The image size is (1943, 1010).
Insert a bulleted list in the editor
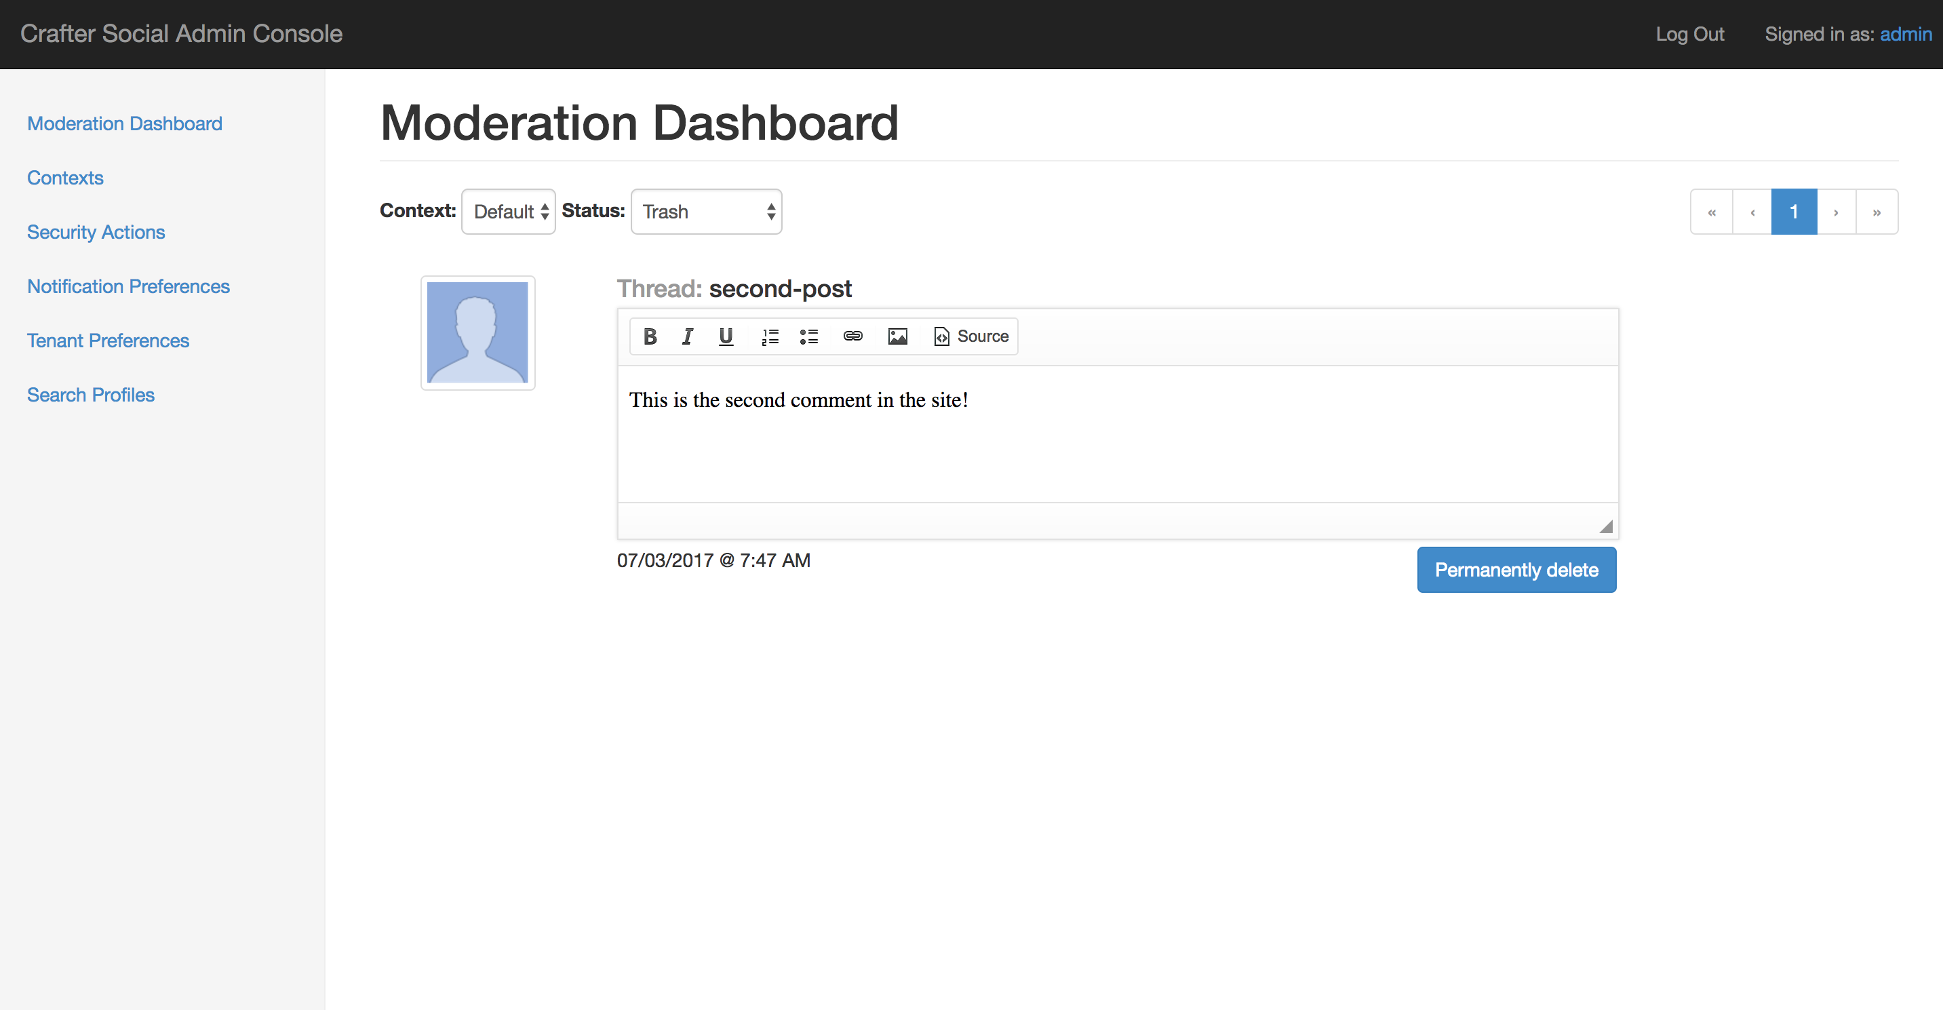tap(808, 336)
